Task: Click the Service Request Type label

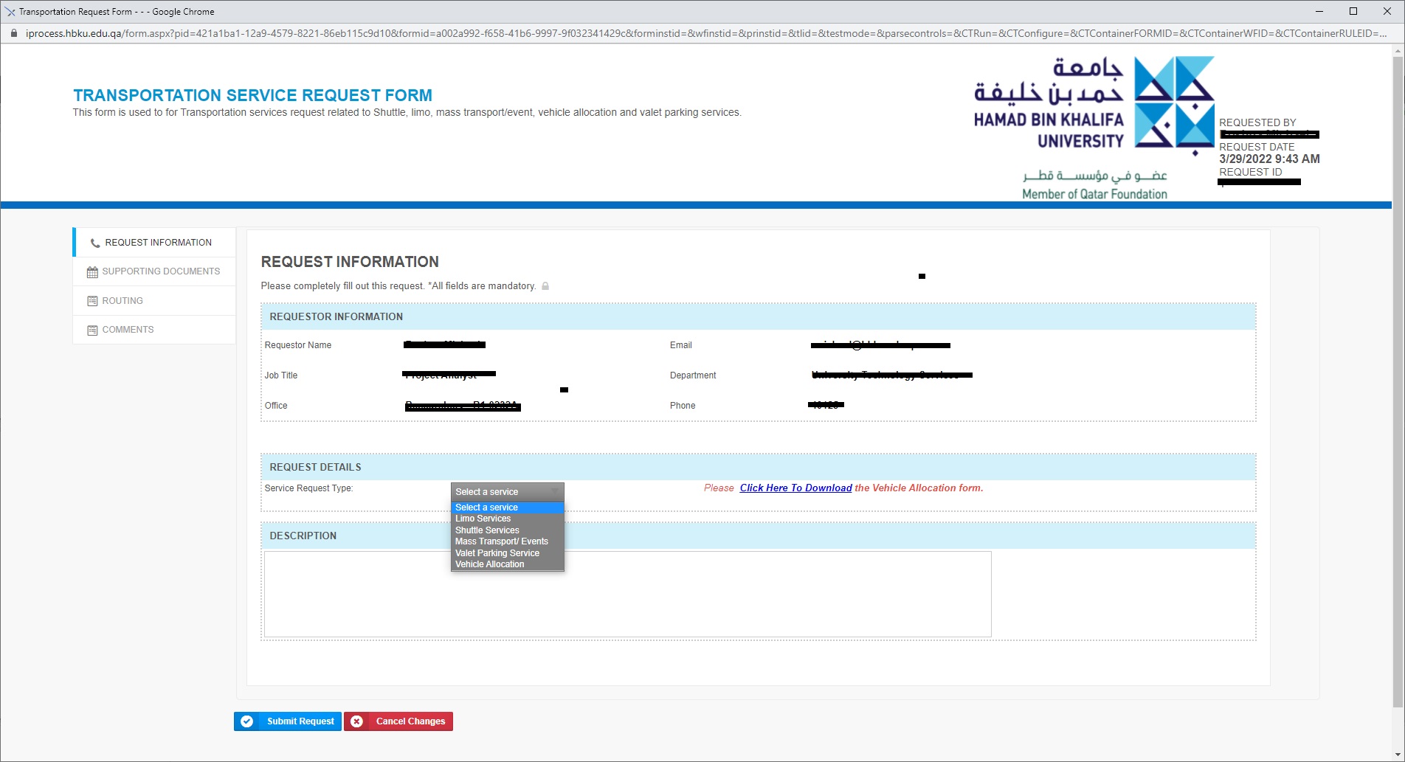Action: [308, 488]
